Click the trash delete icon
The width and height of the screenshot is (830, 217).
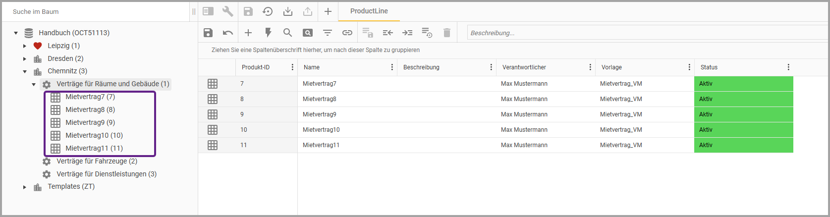tap(447, 33)
